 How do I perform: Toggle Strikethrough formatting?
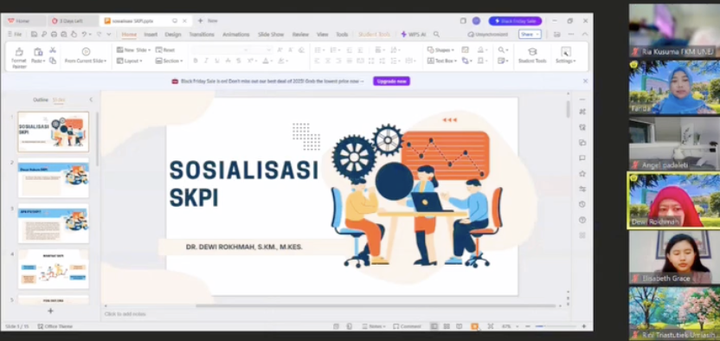coord(238,61)
